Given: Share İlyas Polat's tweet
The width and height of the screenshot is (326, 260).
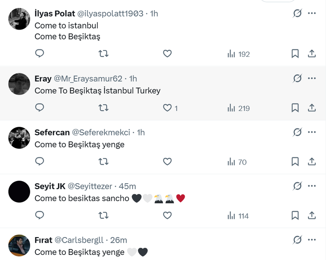Looking at the screenshot, I should [x=312, y=53].
